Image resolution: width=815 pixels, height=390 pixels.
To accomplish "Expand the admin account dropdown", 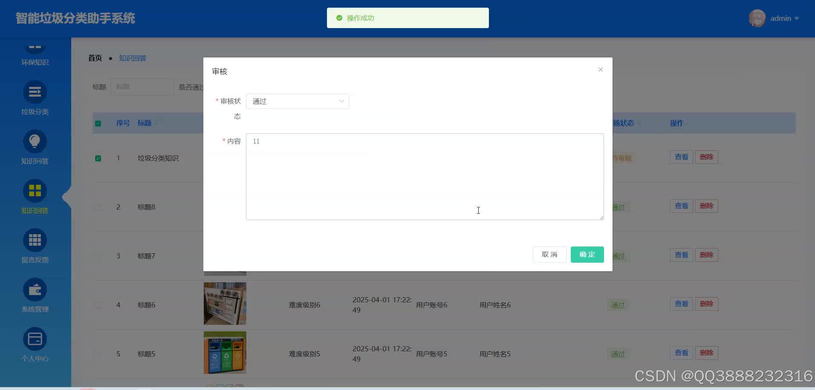I will click(x=797, y=18).
